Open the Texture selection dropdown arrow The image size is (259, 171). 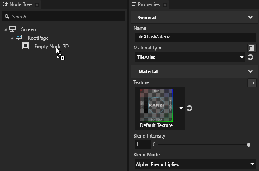coord(181,108)
